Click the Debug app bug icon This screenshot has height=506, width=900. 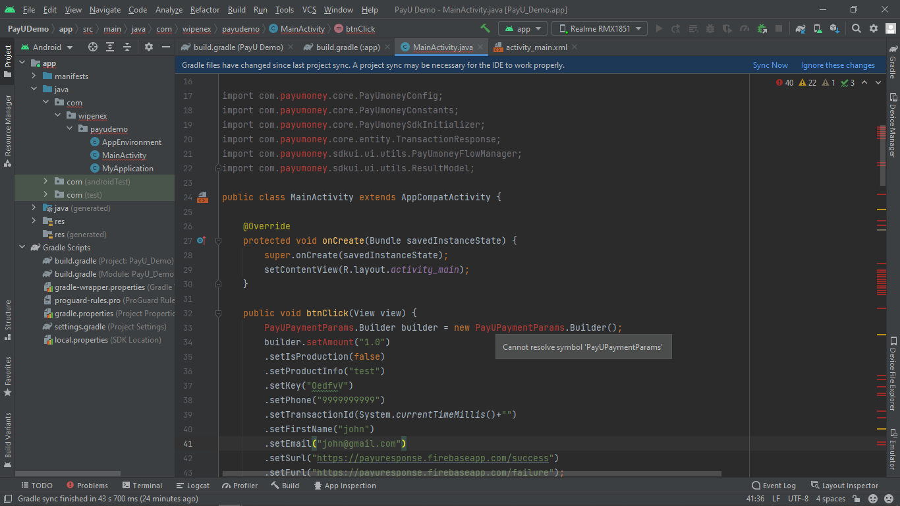[710, 28]
